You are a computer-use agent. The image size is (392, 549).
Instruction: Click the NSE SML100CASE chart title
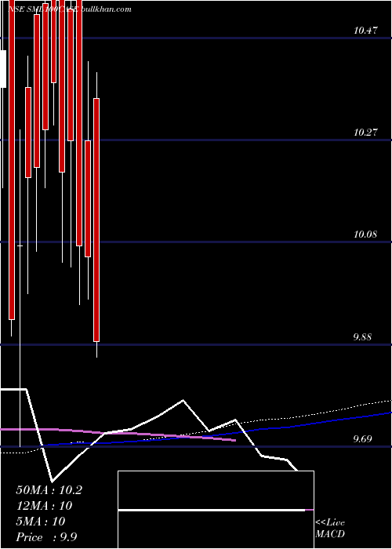pyautogui.click(x=44, y=9)
